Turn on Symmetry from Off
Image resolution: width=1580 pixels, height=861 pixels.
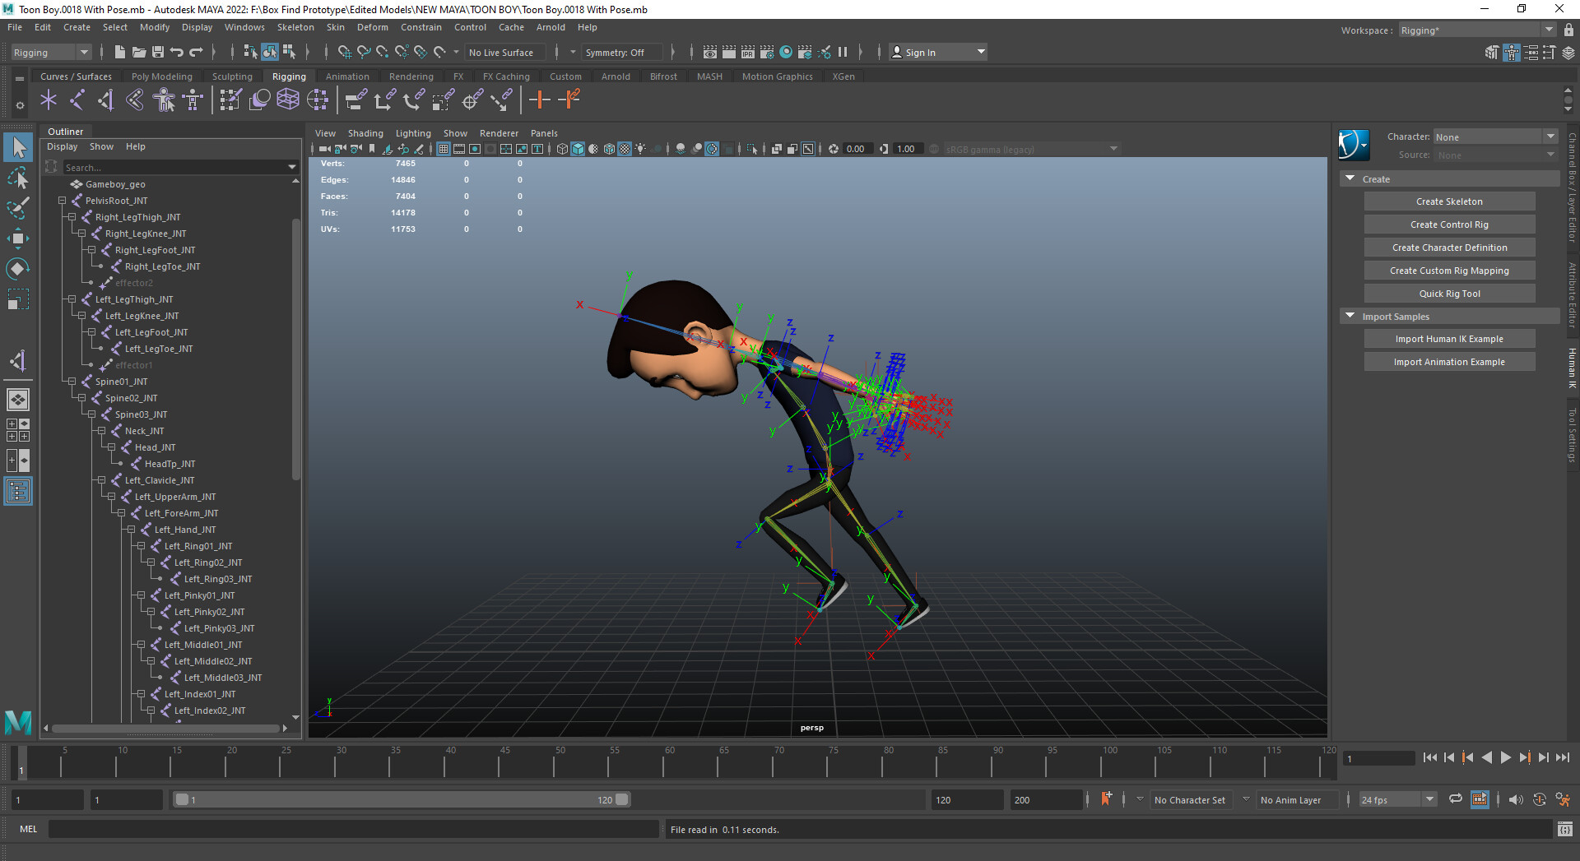pos(622,52)
